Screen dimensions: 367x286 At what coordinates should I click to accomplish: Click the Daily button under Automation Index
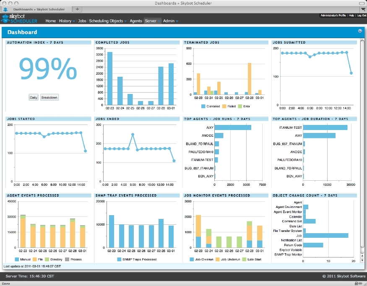point(34,97)
